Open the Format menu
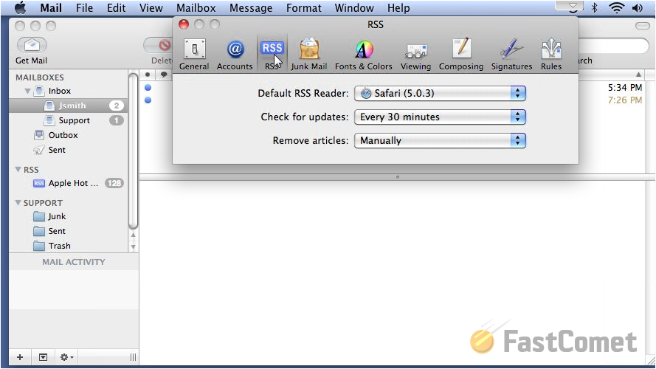Image resolution: width=656 pixels, height=369 pixels. pos(304,7)
